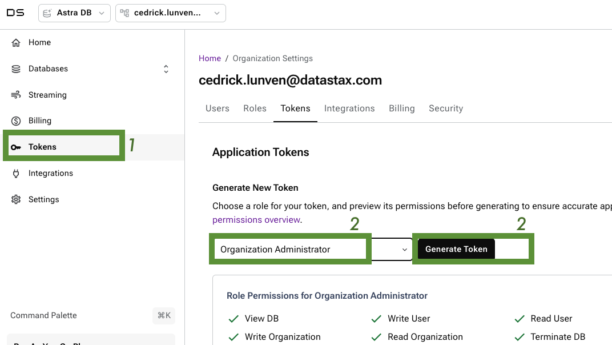Click the Write User permission text
Screen dimensions: 612x345
pos(409,319)
